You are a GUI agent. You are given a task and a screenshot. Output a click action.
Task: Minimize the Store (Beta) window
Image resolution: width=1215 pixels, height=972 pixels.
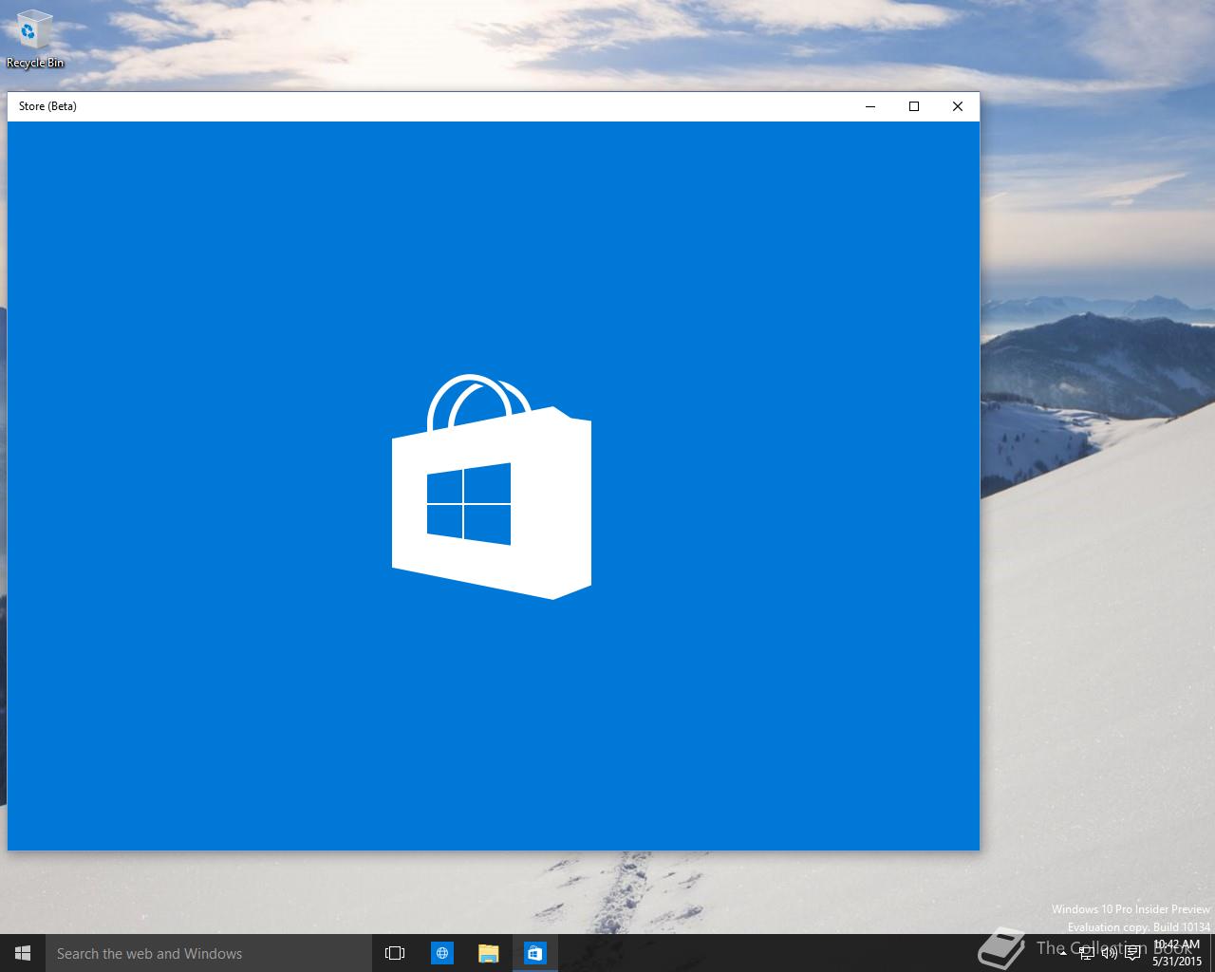pos(870,106)
